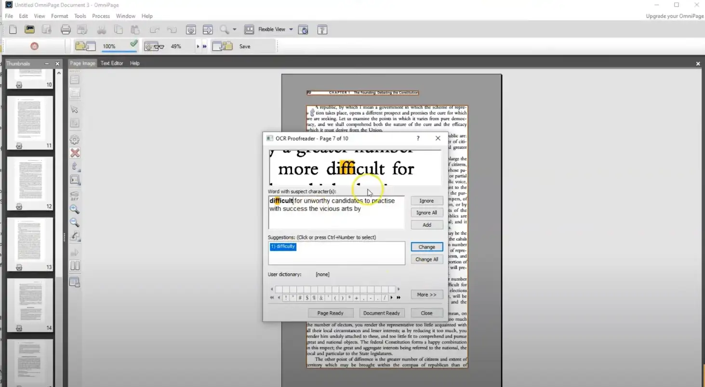705x387 pixels.
Task: Click the New document icon
Action: pos(13,29)
